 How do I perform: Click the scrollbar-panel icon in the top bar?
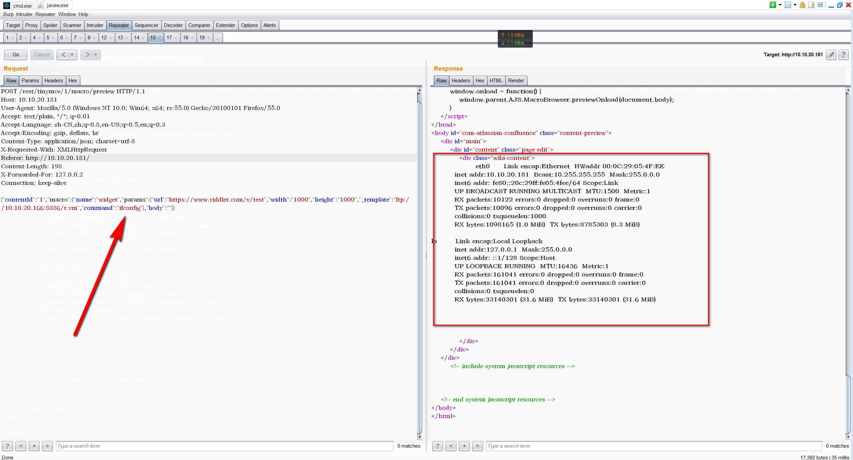pyautogui.click(x=811, y=5)
